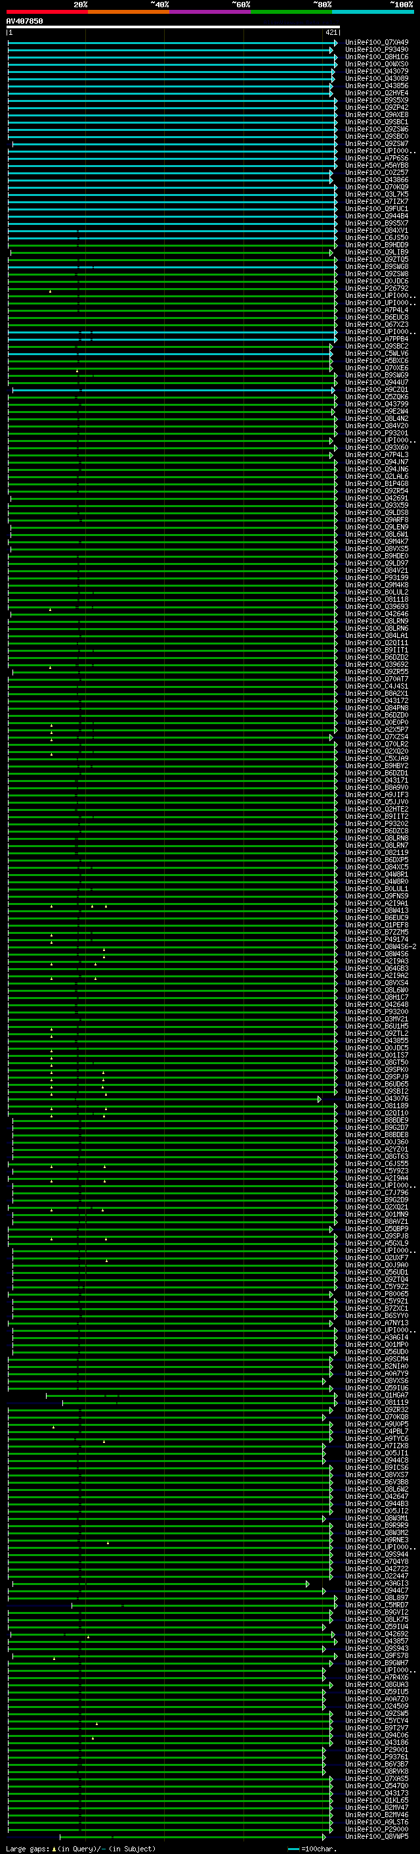Viewport: 420px width, 1854px height.
Task: Click the cyan alignment bar for UniRef100_Q7XA49
Action: 173,43
